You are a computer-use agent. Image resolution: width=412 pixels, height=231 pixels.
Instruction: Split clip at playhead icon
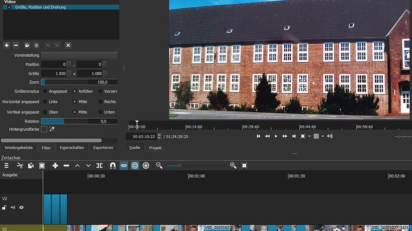(x=99, y=165)
